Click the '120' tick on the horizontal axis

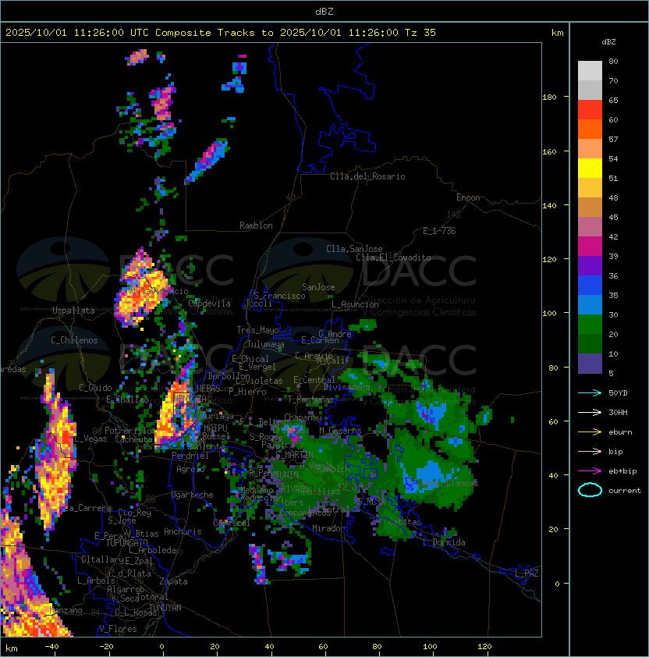pos(484,647)
